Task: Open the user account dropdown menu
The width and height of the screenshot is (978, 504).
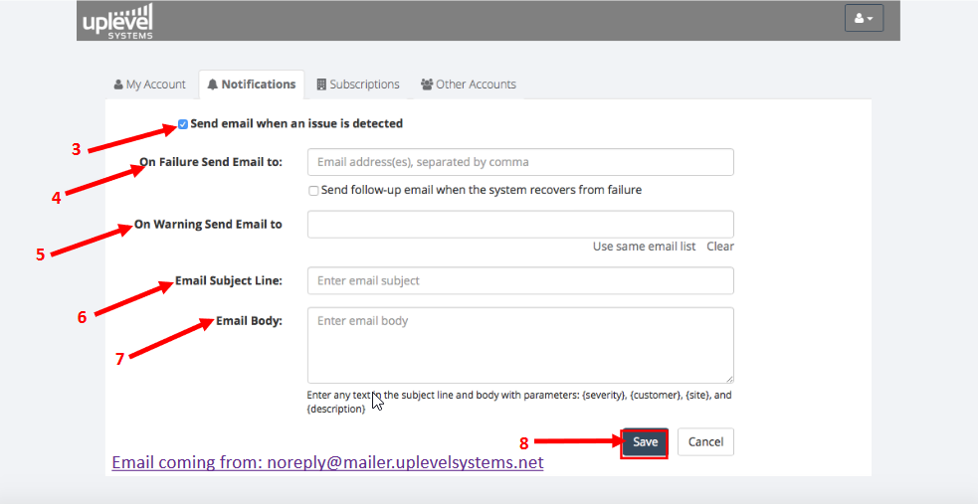Action: click(864, 19)
